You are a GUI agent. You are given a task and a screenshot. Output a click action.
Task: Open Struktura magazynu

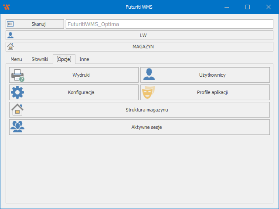click(x=139, y=110)
